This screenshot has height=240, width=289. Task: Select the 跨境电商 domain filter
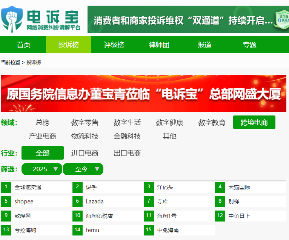click(254, 122)
